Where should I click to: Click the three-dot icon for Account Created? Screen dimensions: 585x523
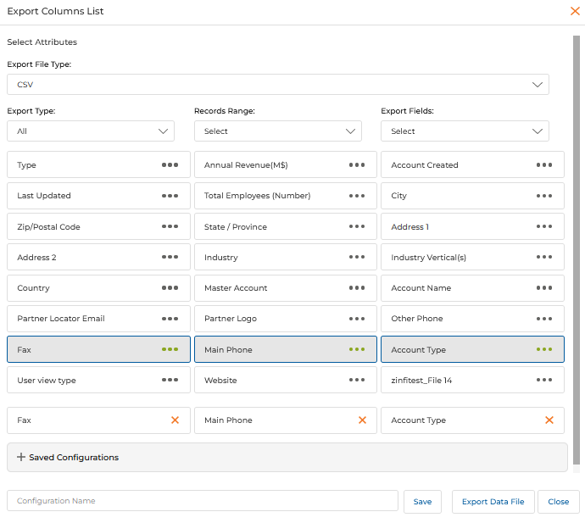pyautogui.click(x=544, y=165)
